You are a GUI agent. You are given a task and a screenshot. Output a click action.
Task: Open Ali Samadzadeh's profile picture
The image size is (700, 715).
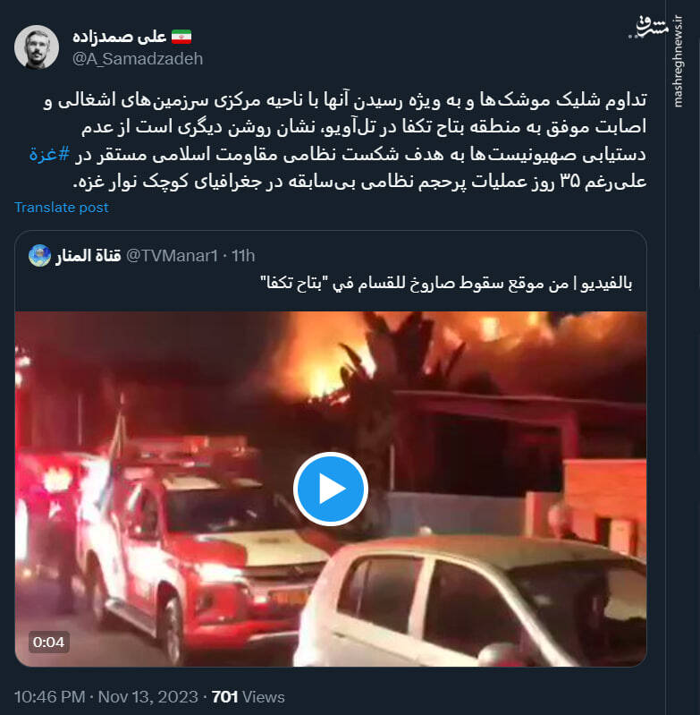[37, 47]
